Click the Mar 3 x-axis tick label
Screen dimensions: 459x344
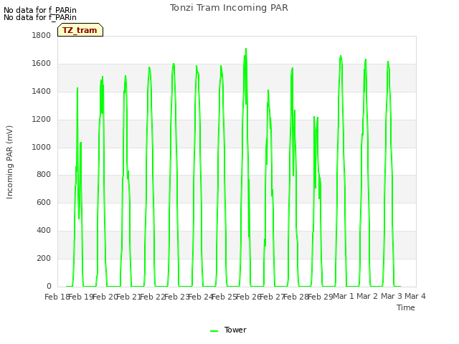coord(391,296)
